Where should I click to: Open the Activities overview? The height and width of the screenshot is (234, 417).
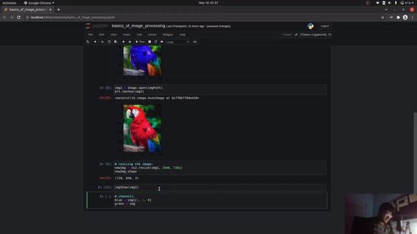coord(9,3)
